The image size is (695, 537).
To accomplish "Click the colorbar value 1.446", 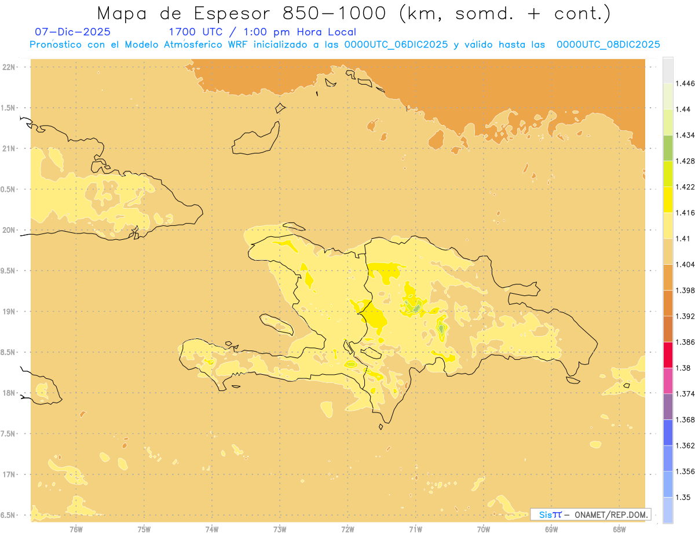I will click(x=685, y=83).
